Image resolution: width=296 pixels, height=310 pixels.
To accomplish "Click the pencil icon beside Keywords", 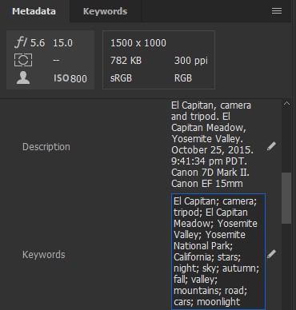I will [x=271, y=254].
